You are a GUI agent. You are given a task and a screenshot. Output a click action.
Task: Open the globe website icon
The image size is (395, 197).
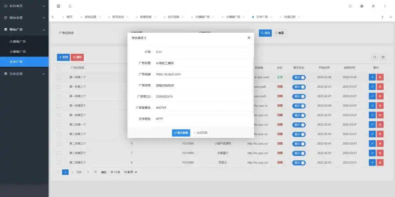[362, 6]
